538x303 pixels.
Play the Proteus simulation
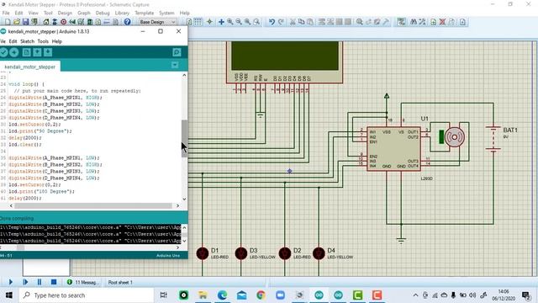(x=10, y=282)
